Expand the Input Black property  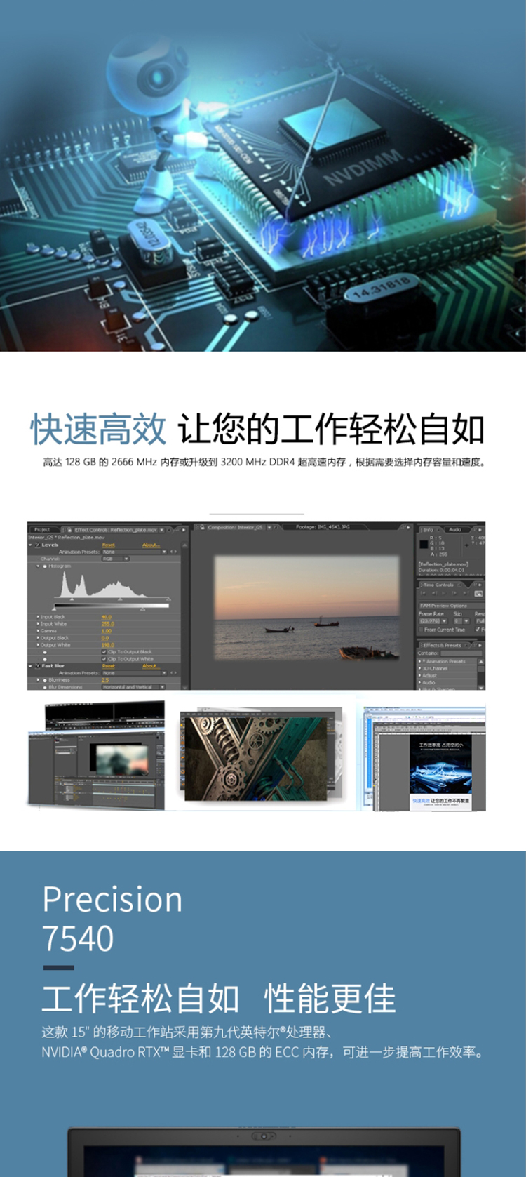coord(38,617)
